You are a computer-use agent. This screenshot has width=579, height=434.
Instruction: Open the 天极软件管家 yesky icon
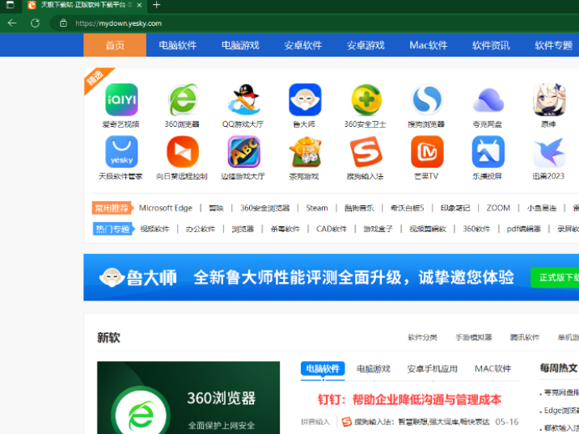point(121,152)
